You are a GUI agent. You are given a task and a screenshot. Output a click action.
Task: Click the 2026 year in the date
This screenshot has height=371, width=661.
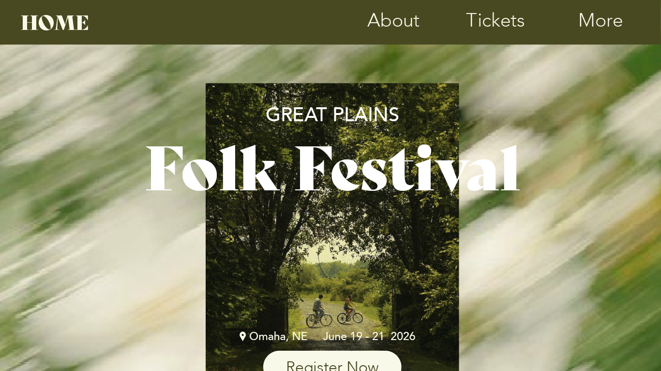pyautogui.click(x=403, y=336)
